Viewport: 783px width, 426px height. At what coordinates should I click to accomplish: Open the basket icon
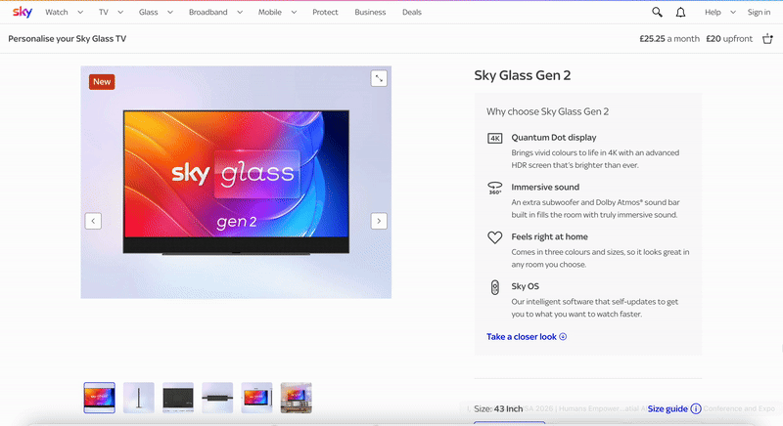767,39
